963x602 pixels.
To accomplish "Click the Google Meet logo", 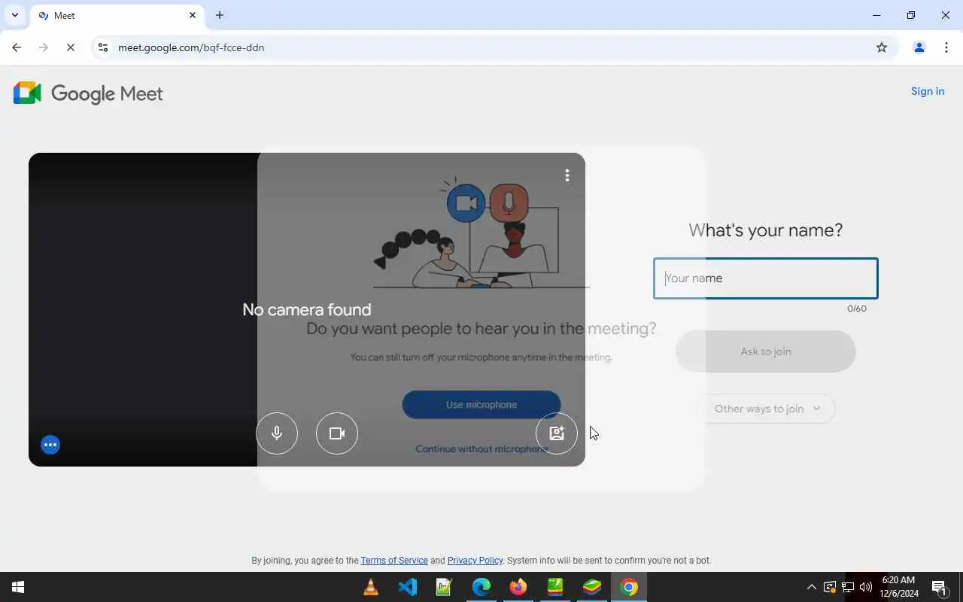I will (88, 93).
